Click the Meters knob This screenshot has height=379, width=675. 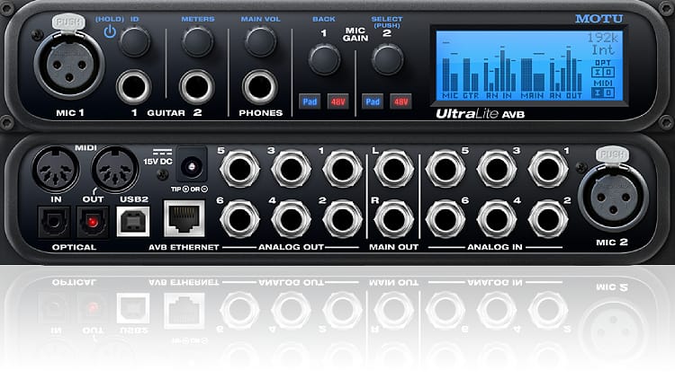point(197,41)
